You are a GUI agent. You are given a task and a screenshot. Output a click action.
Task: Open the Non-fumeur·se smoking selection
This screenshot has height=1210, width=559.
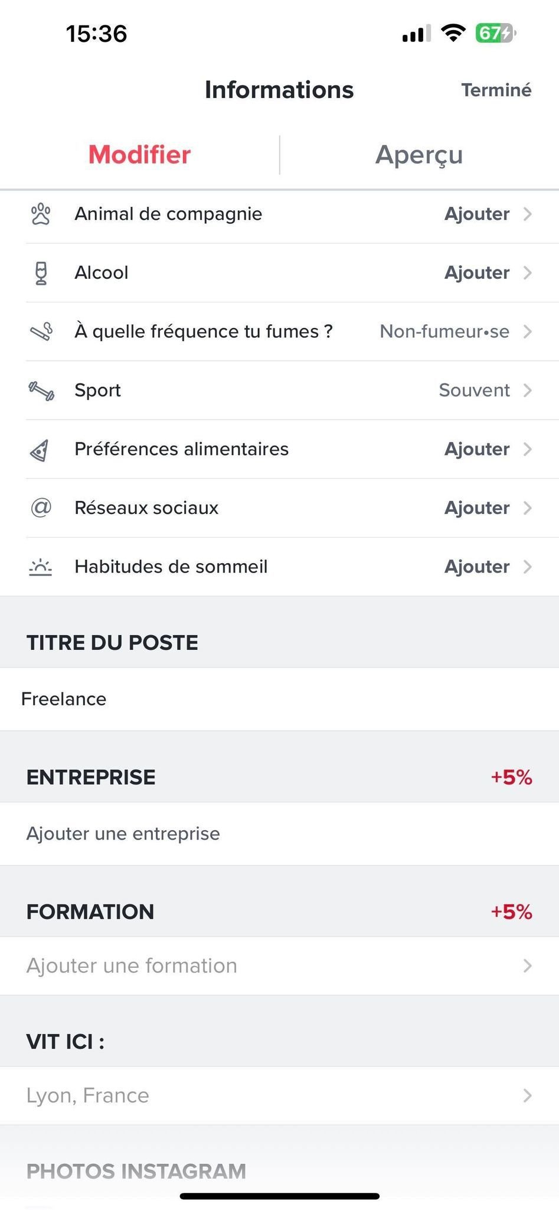pos(444,331)
